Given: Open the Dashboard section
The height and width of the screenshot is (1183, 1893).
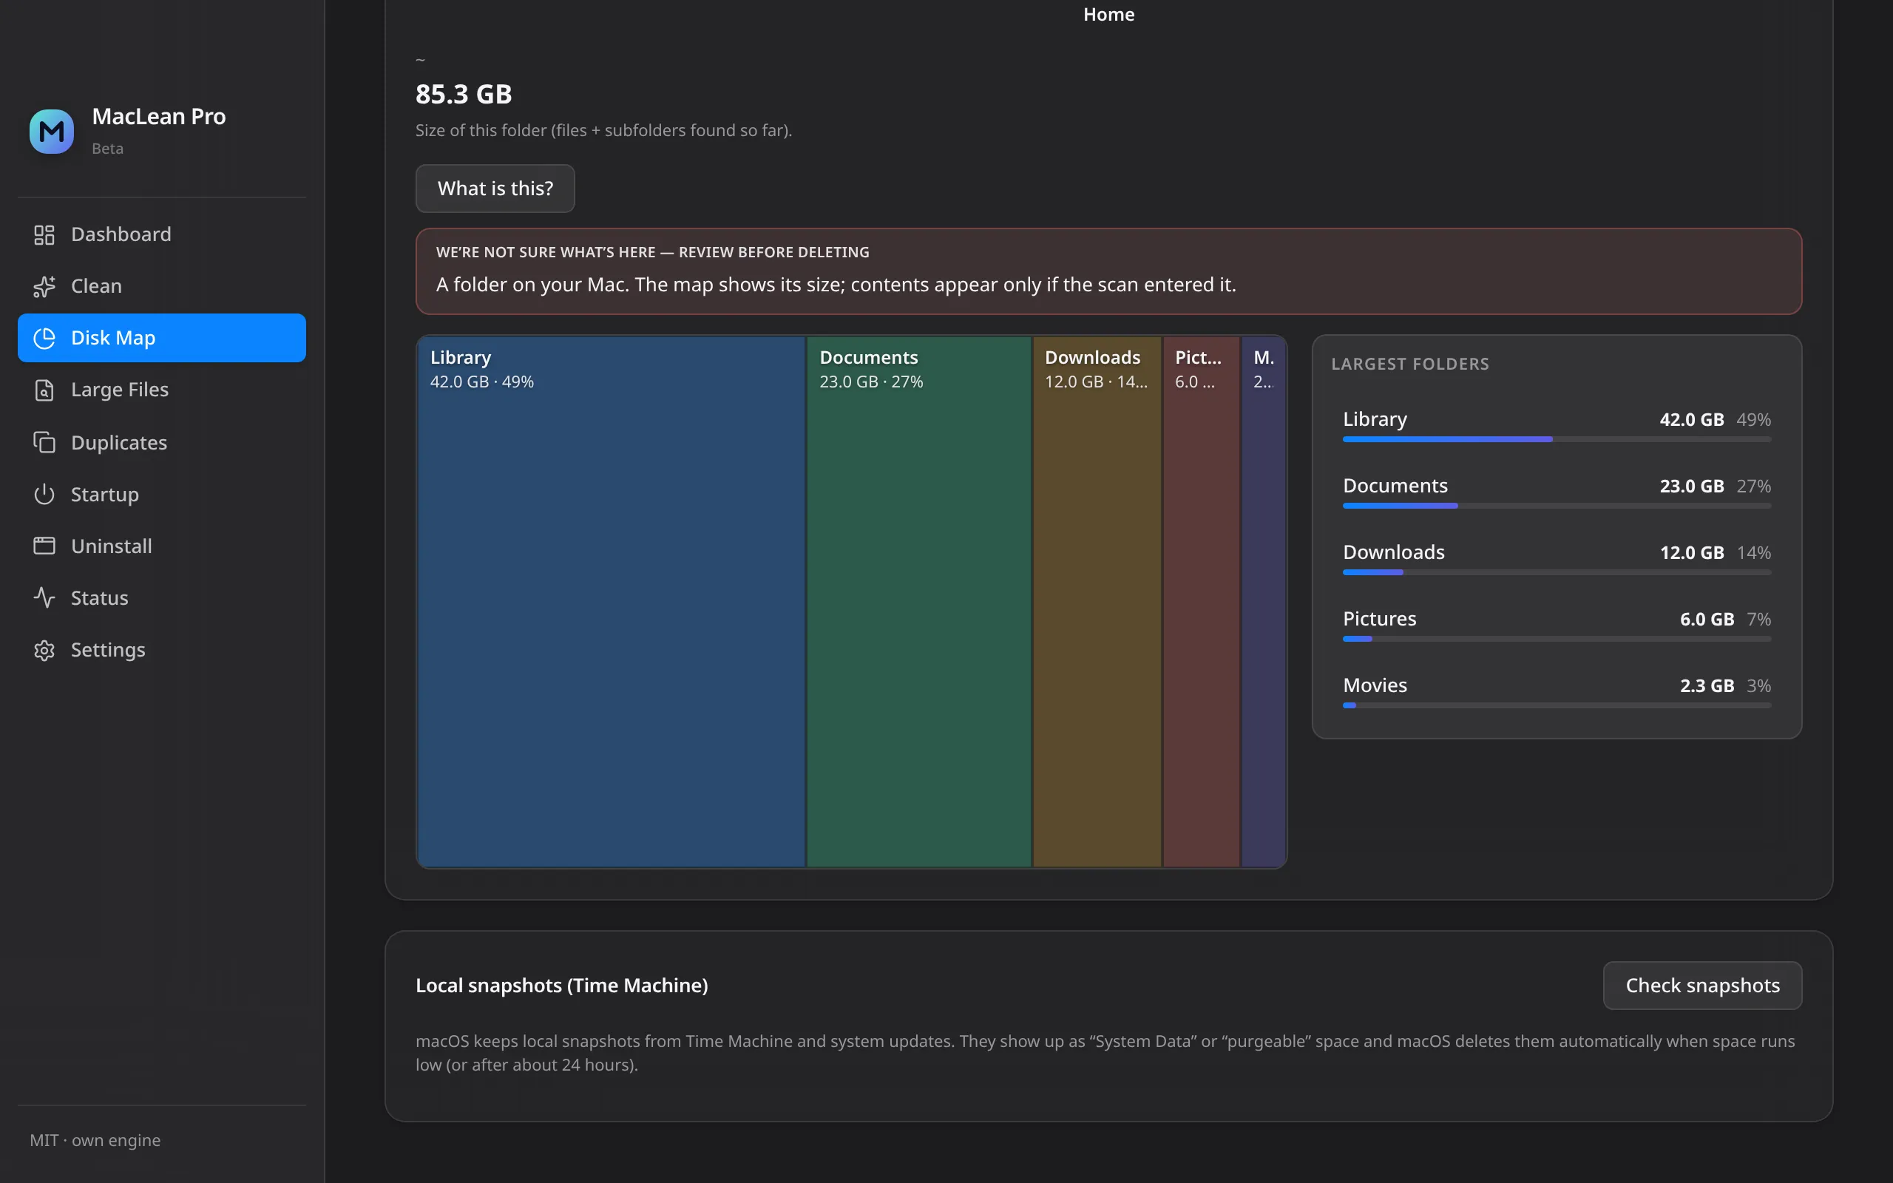Looking at the screenshot, I should tap(162, 234).
